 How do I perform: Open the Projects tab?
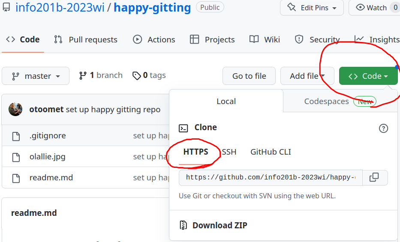tap(212, 39)
